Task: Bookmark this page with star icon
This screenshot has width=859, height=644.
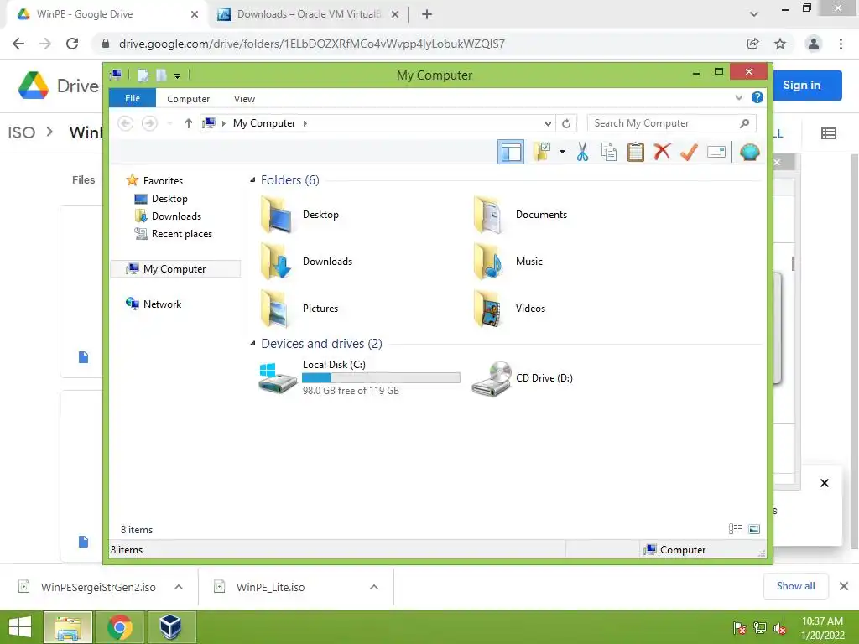Action: pyautogui.click(x=780, y=44)
